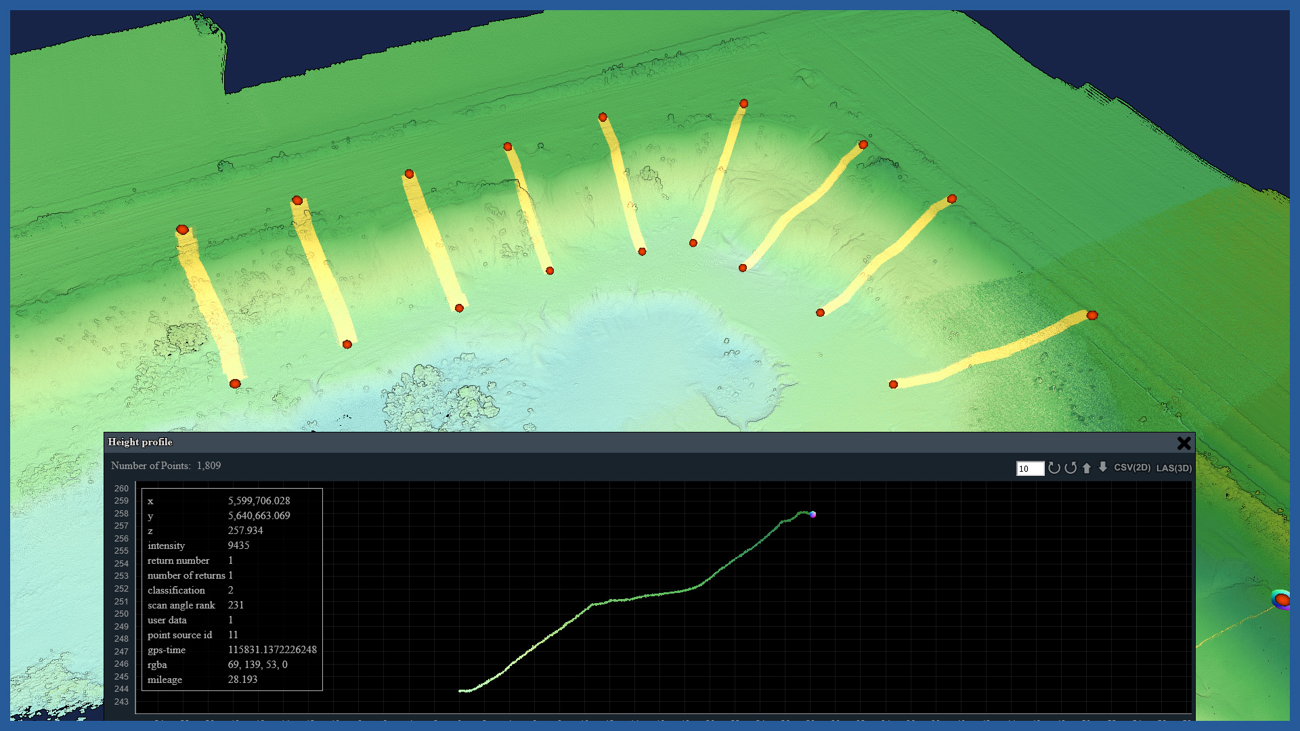Click the large red marker at the right screen edge
Image resolution: width=1300 pixels, height=731 pixels.
click(1282, 600)
